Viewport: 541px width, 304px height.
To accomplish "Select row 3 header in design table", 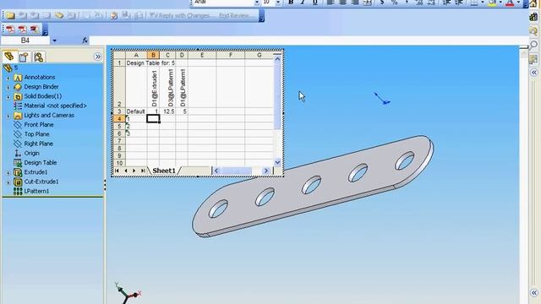I will click(x=119, y=111).
